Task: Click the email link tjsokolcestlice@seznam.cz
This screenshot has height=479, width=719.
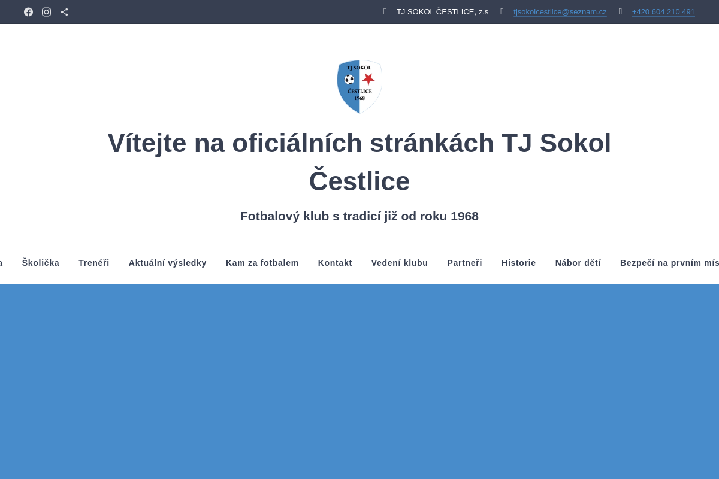Action: 560,12
